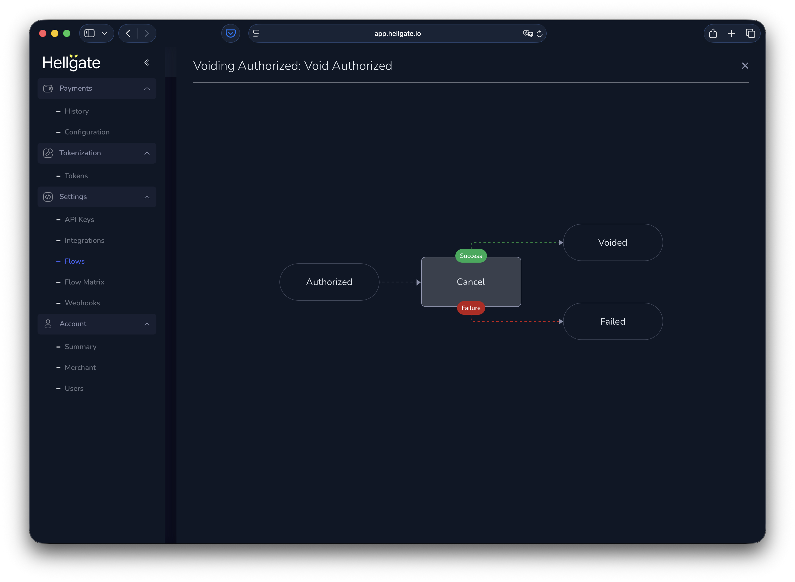Click the tab overview icon at top right
This screenshot has width=795, height=582.
750,33
